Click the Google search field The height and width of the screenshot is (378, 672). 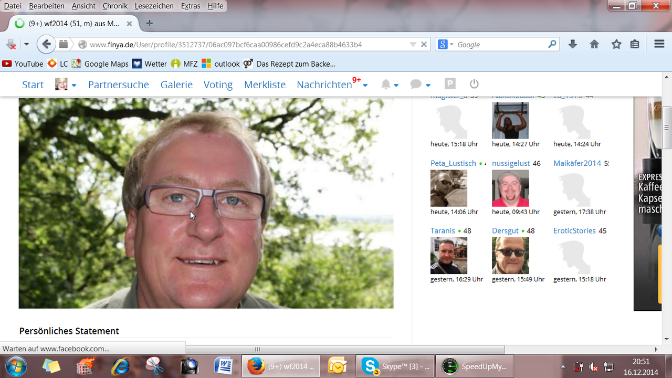[499, 45]
